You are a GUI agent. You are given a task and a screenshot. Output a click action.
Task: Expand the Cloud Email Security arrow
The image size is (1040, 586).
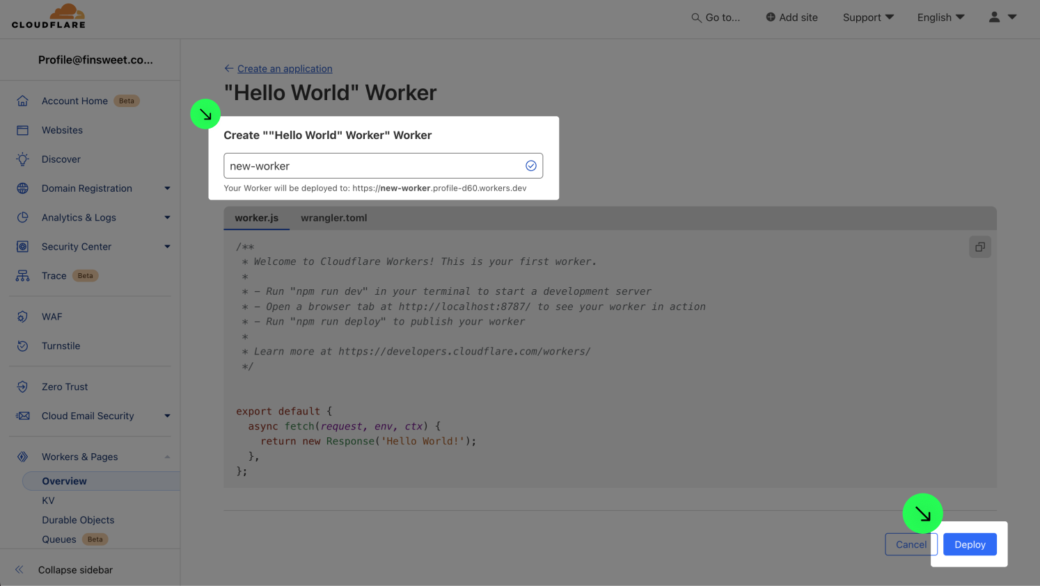point(167,416)
